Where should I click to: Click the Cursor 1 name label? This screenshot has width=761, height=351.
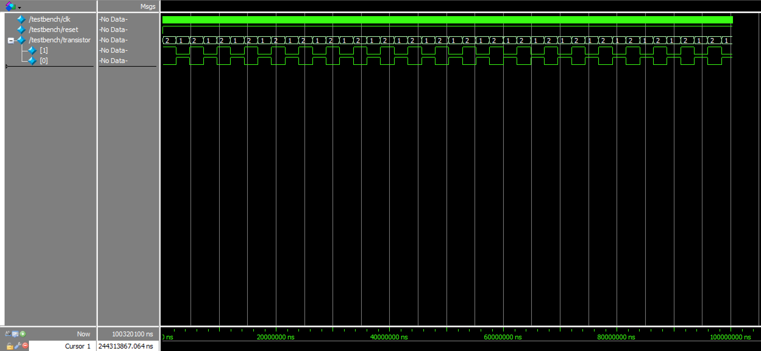pyautogui.click(x=77, y=346)
